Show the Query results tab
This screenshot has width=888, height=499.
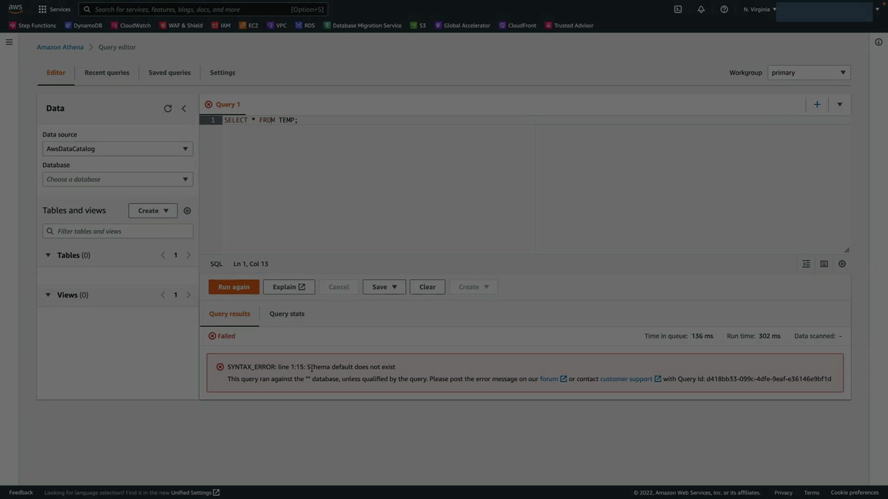230,314
